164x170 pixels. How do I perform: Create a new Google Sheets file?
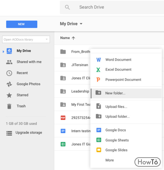click(x=126, y=140)
